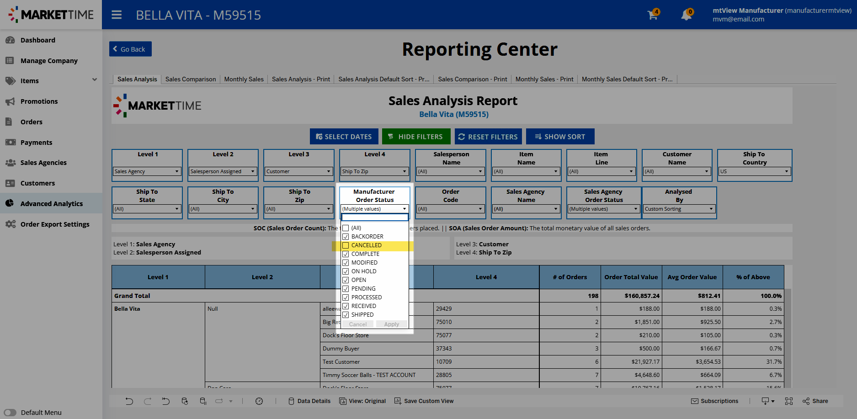Click Cancel in the status filter popup
The height and width of the screenshot is (419, 857).
358,324
